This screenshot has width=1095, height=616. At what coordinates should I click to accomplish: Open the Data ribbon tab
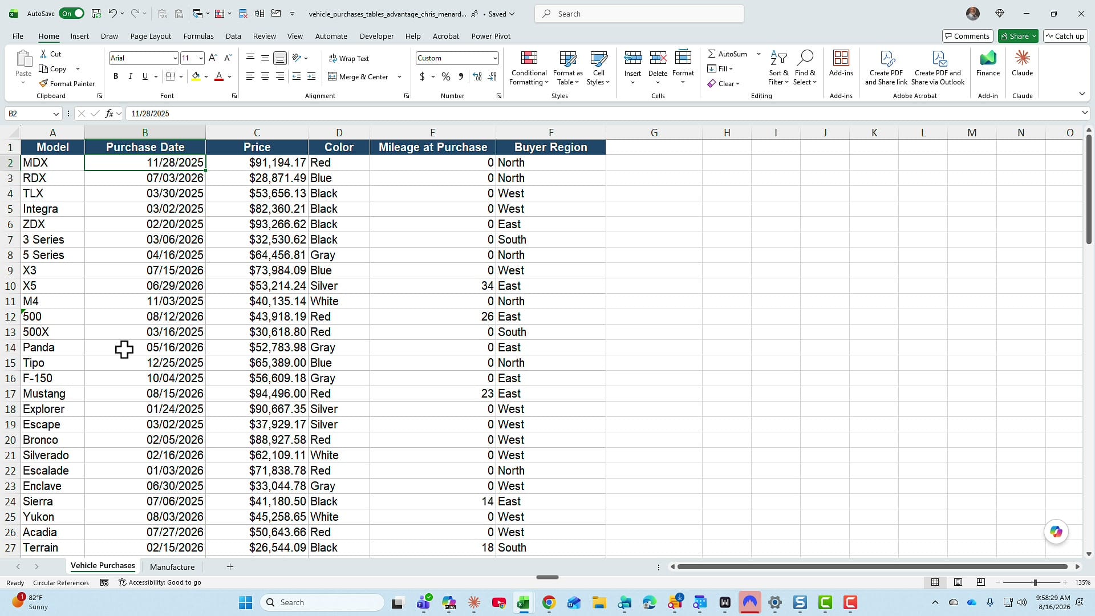point(233,36)
